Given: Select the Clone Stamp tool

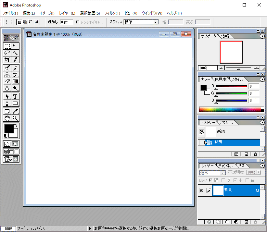Looking at the screenshot, I should [x=7, y=75].
